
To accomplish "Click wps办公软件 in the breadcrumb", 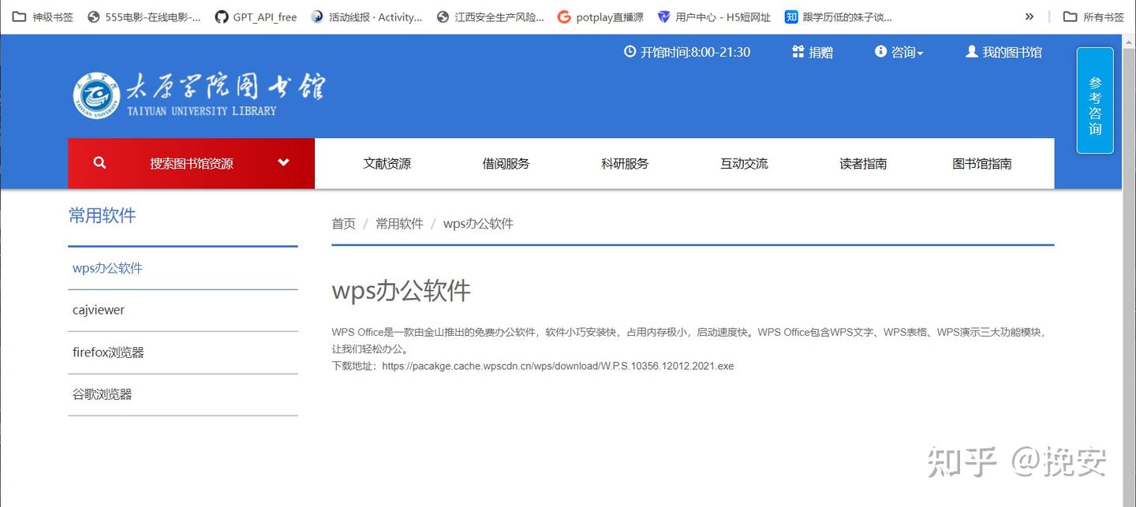I will coord(478,224).
